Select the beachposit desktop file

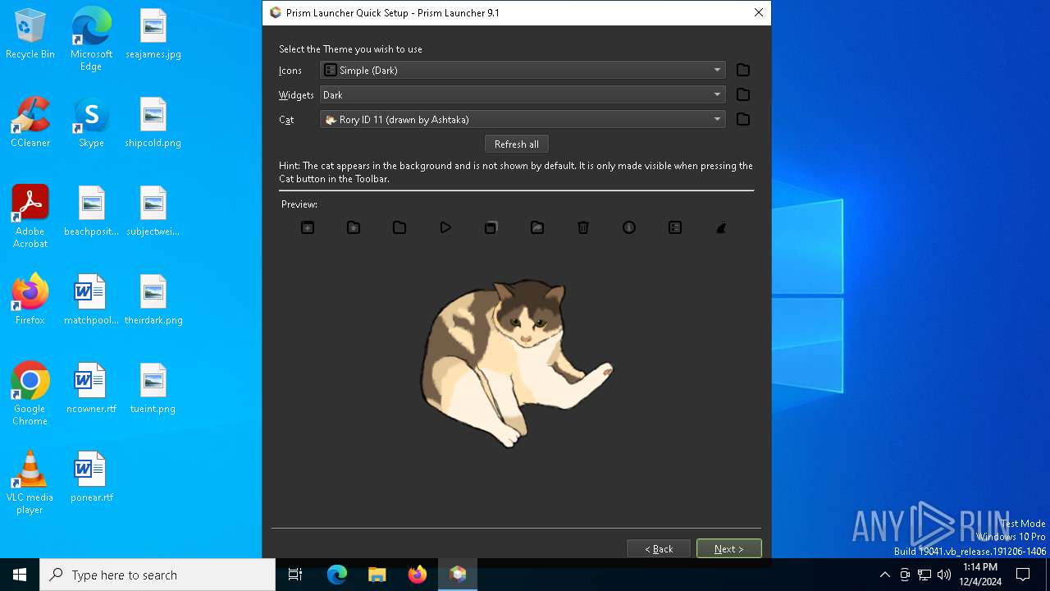click(x=91, y=212)
